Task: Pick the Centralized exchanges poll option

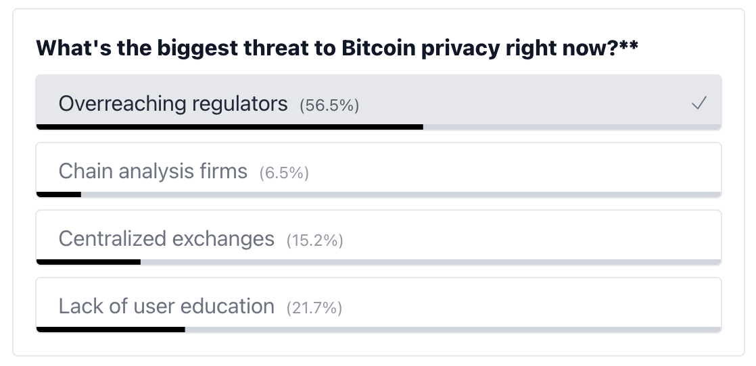Action: (379, 238)
